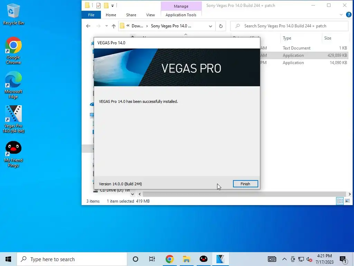The height and width of the screenshot is (266, 354).
Task: Open Pingu app from the taskbar
Action: 203,259
